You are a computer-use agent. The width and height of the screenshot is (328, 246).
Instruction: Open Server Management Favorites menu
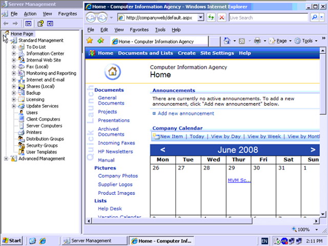68,14
